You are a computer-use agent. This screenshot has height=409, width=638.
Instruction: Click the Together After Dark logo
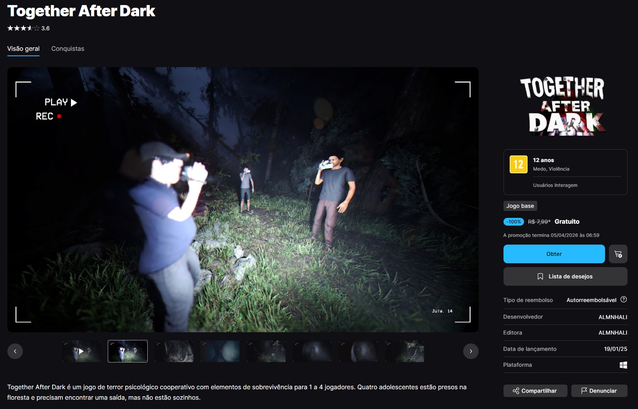(565, 106)
